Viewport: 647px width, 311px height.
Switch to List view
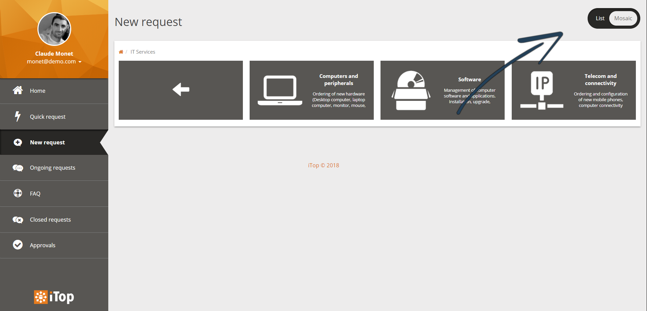click(600, 18)
